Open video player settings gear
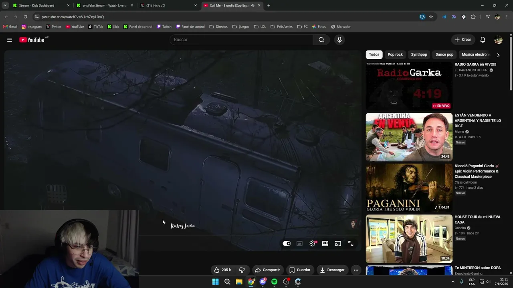Screen dimensions: 513x288 point(312,243)
